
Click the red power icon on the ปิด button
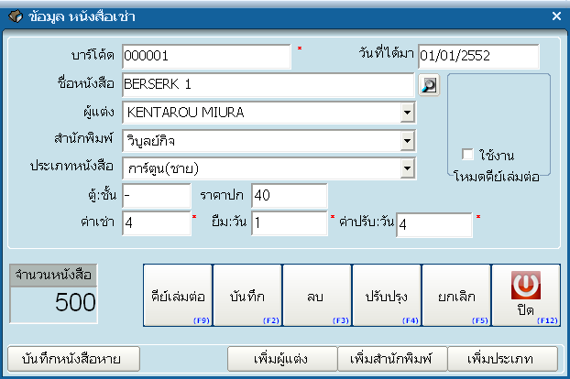point(526,285)
